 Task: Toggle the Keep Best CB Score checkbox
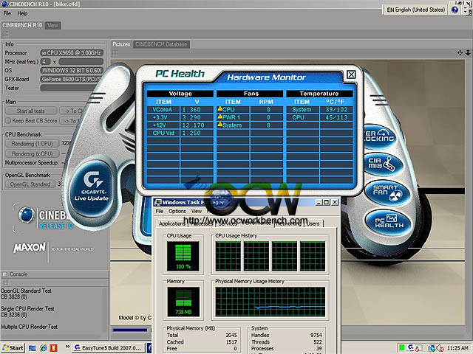(x=8, y=121)
